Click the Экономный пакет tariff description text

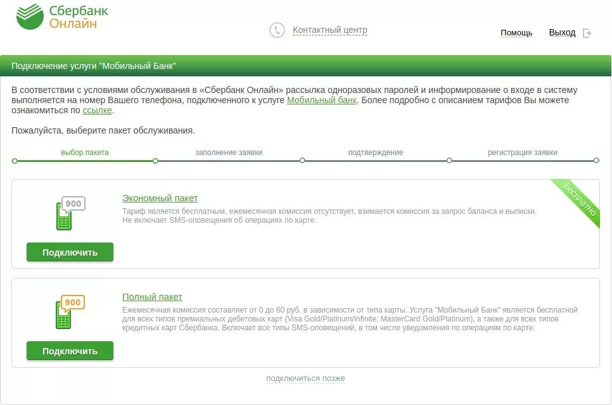[x=329, y=216]
